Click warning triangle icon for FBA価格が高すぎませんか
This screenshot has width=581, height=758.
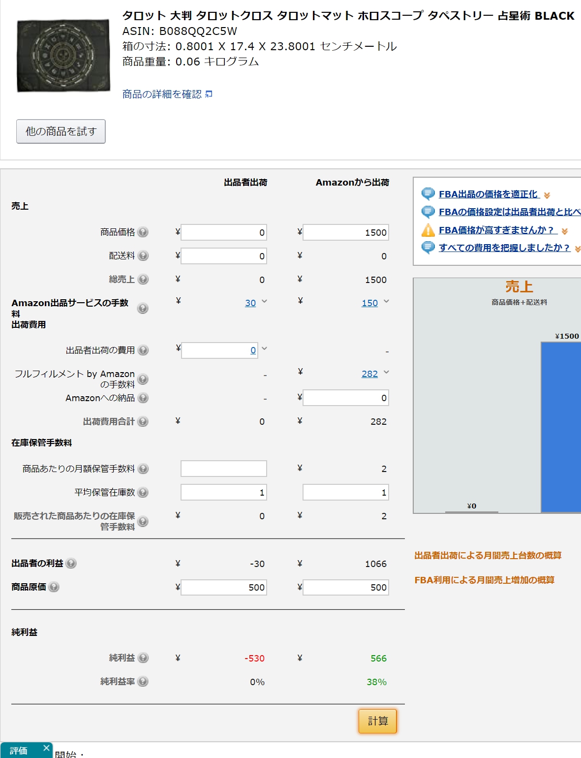click(x=428, y=230)
